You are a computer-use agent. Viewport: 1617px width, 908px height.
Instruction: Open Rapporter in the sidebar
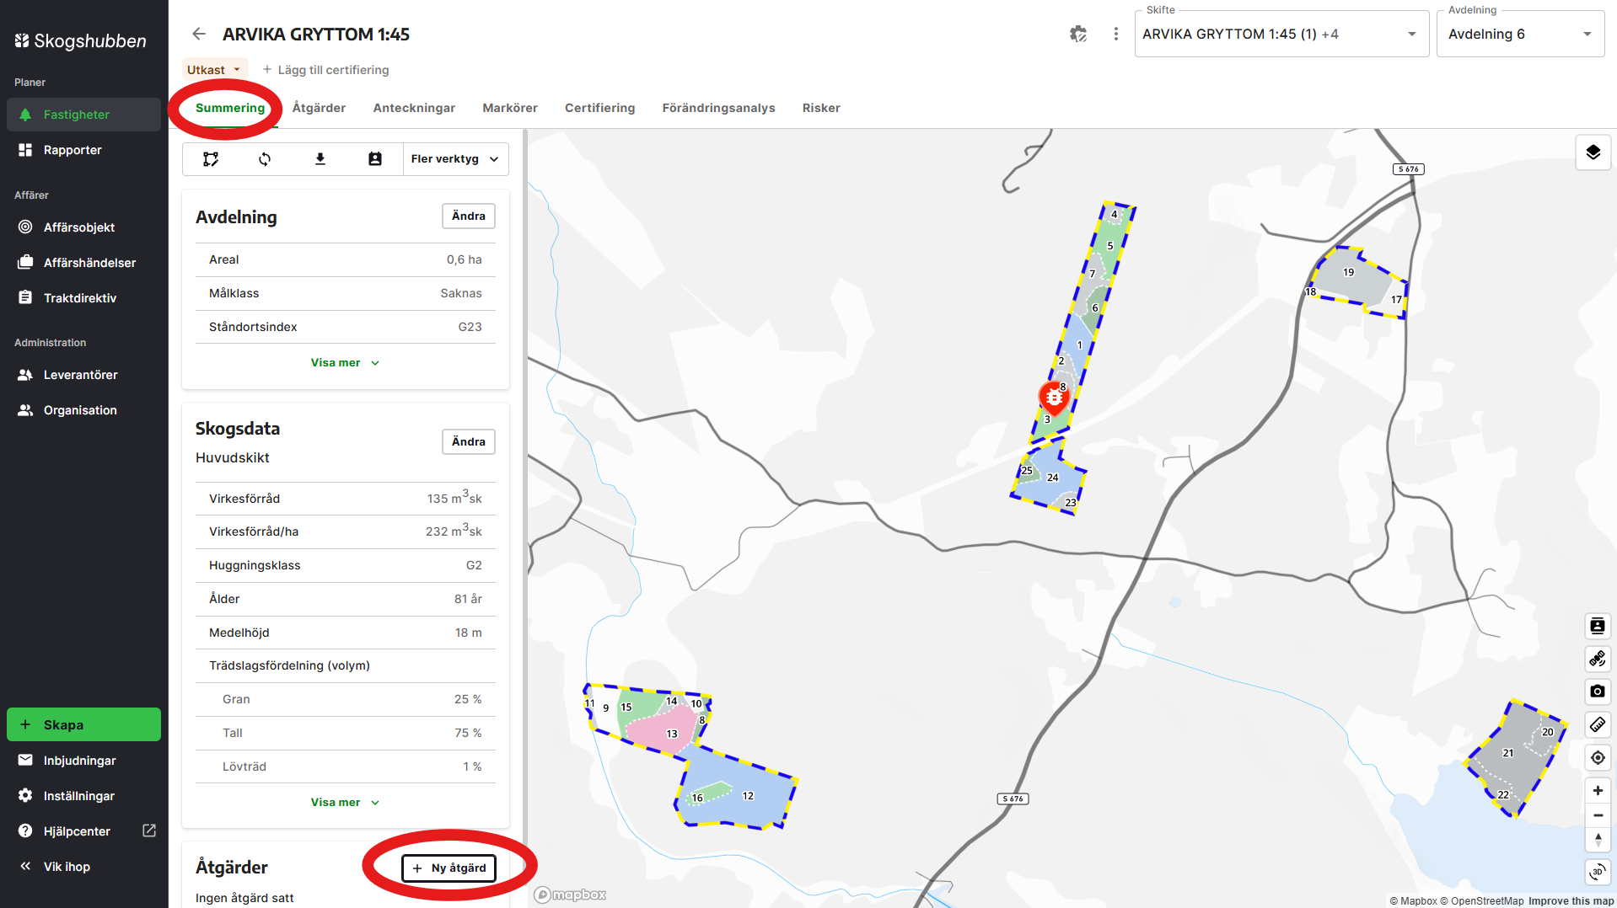[x=83, y=150]
